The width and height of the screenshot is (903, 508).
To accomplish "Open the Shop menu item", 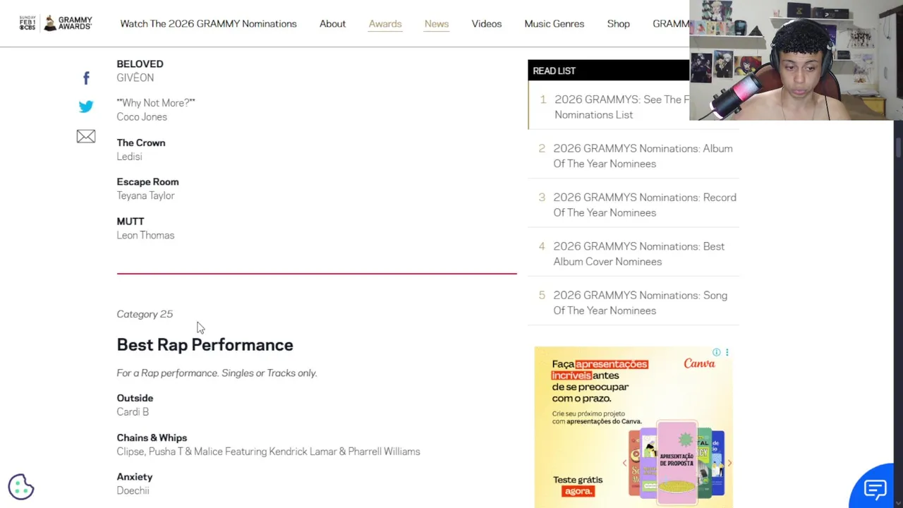I will [x=619, y=24].
